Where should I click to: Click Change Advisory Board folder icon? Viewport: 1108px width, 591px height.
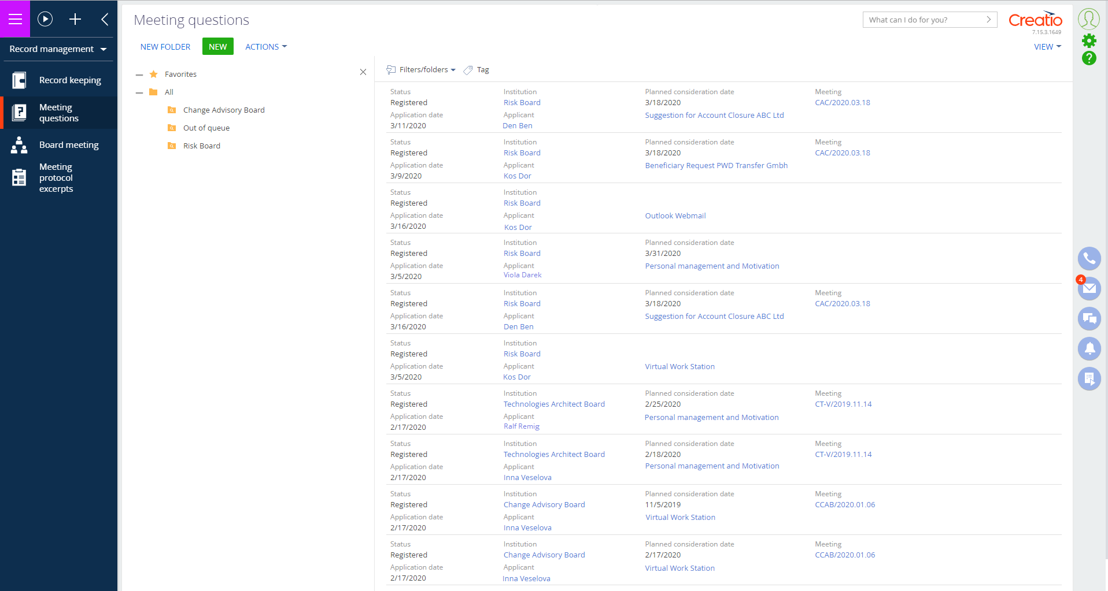pyautogui.click(x=172, y=110)
